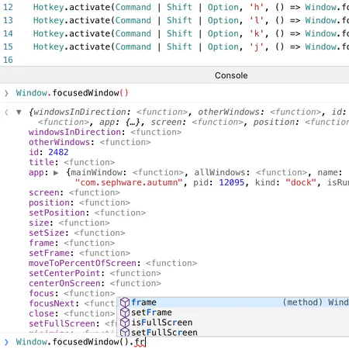Click the setFullScreen suggestion cube icon

tap(125, 332)
